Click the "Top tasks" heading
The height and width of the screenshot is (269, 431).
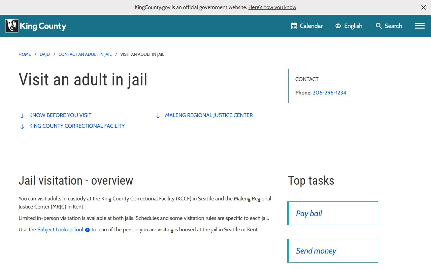point(311,181)
